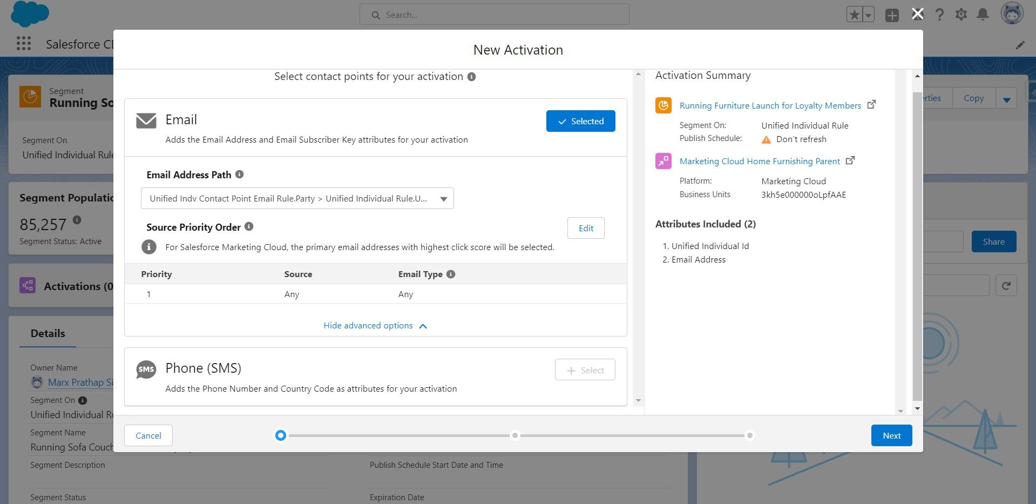The height and width of the screenshot is (504, 1036).
Task: Collapse Hide advanced options
Action: point(375,325)
